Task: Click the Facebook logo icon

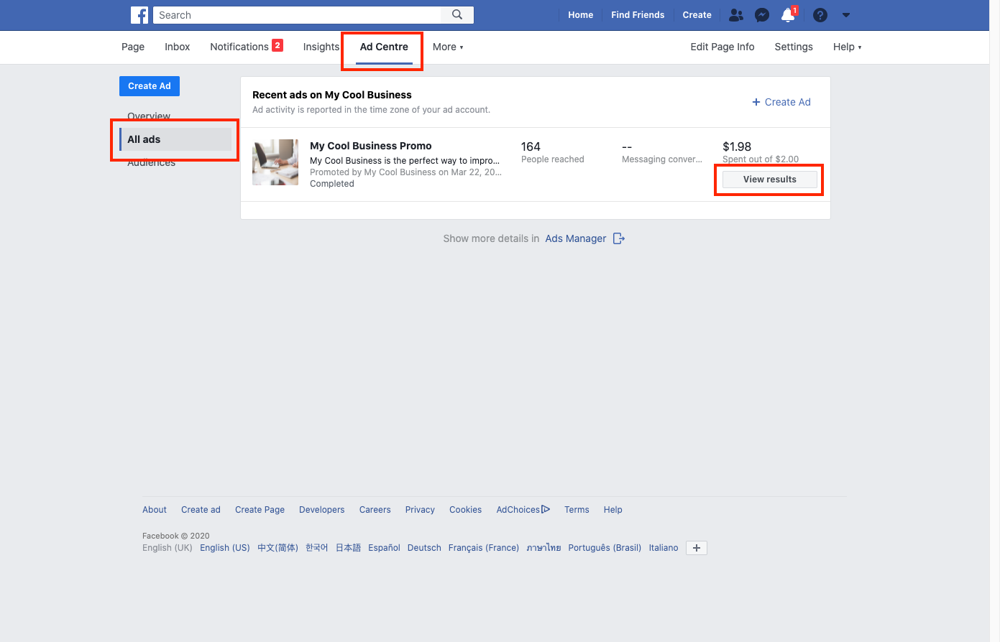Action: [139, 15]
